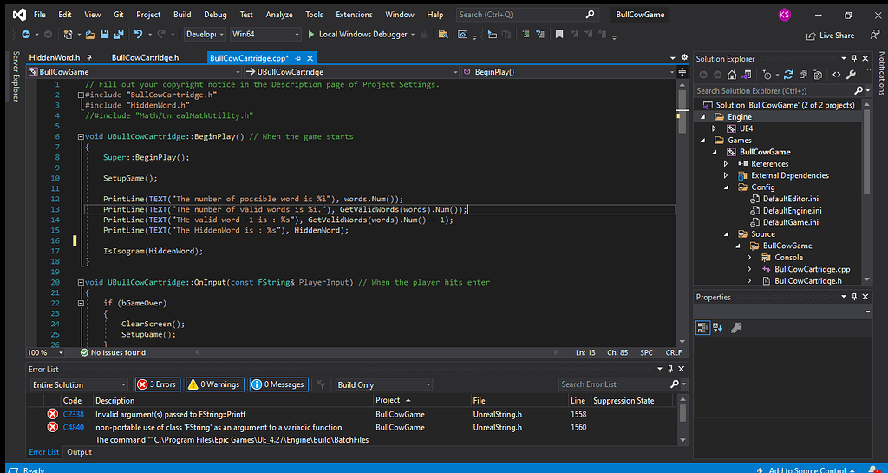The width and height of the screenshot is (888, 473).
Task: Click the Live Share icon
Action: coord(812,36)
